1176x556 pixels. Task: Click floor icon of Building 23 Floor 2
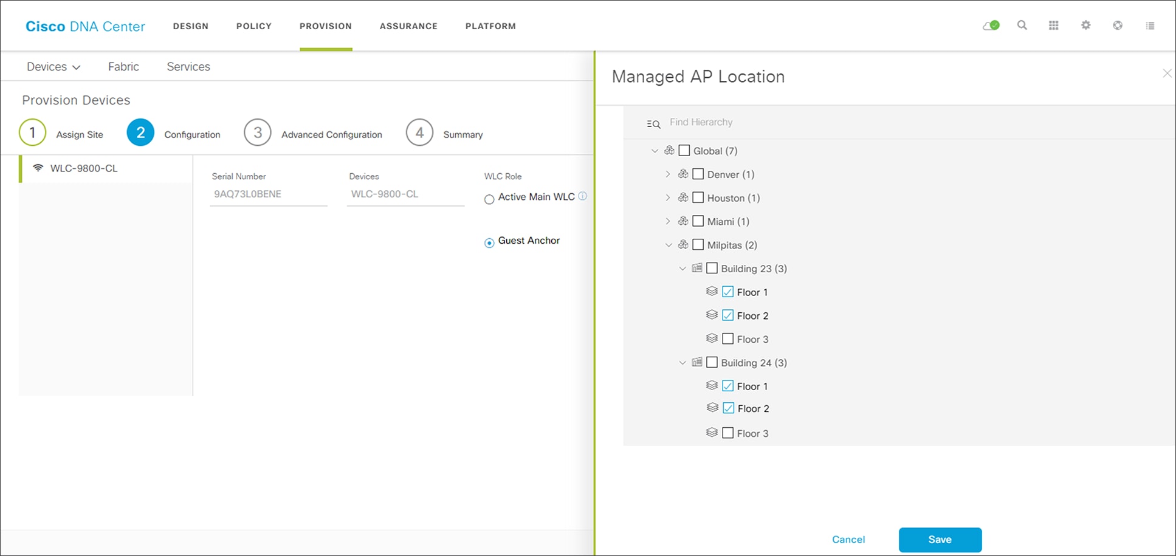(x=712, y=315)
